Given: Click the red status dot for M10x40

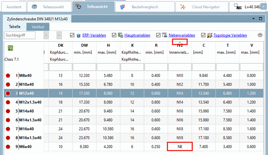Looking at the screenshot, I should tap(8, 84).
